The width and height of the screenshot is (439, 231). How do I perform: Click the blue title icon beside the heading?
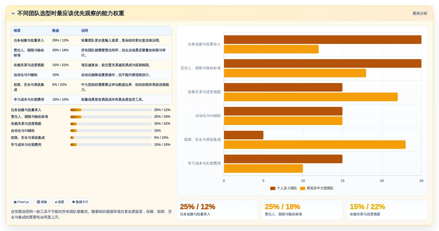(x=13, y=13)
